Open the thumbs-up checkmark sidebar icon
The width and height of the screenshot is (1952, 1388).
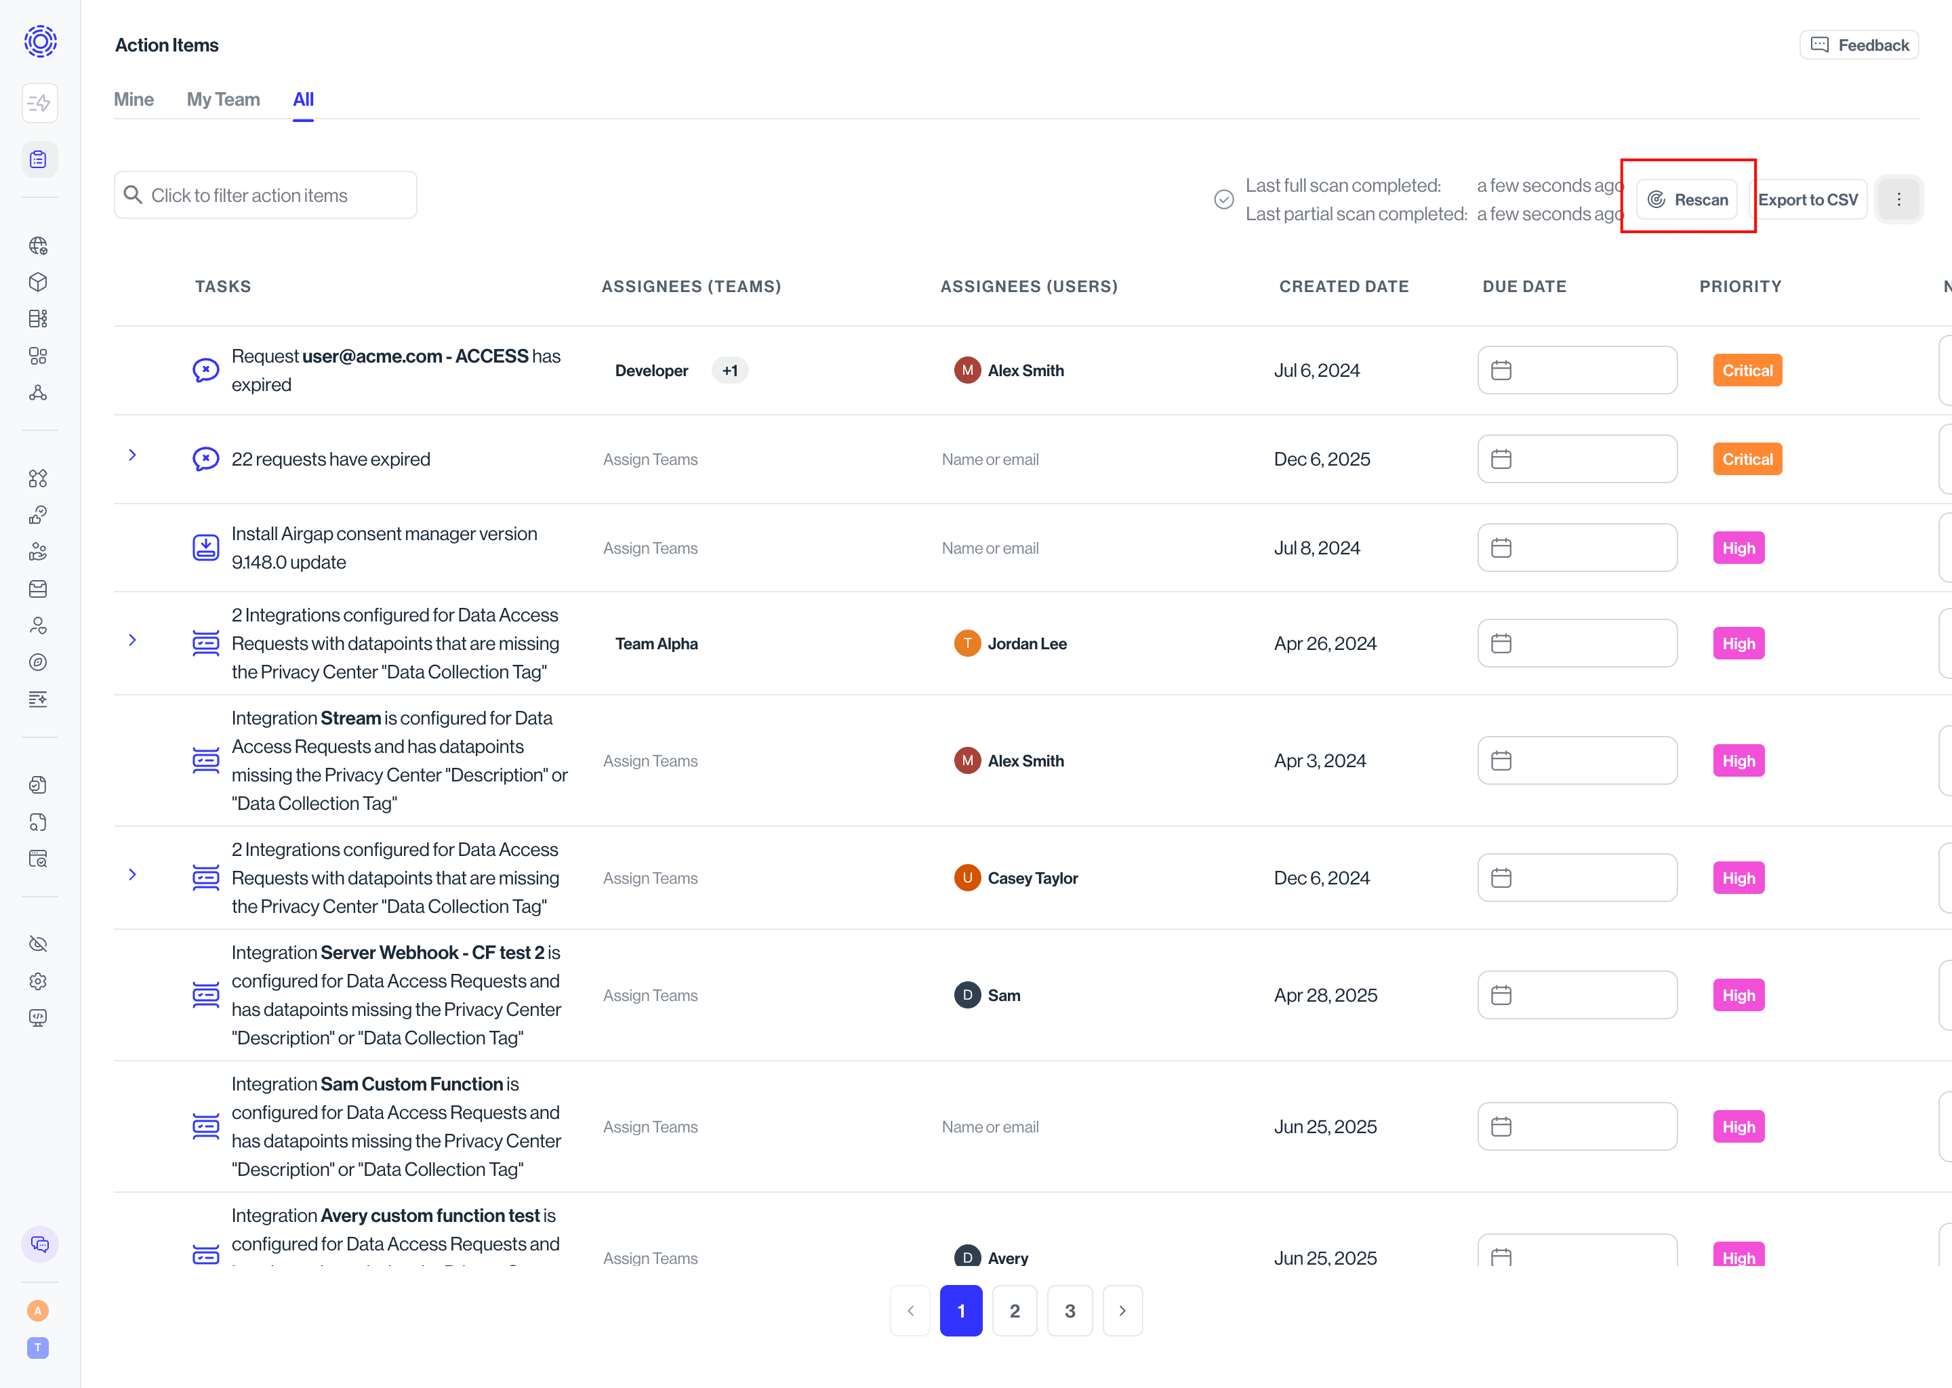[x=37, y=515]
